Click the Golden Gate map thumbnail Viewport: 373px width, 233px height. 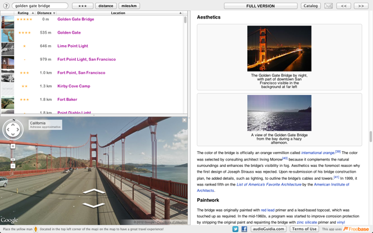click(8, 35)
